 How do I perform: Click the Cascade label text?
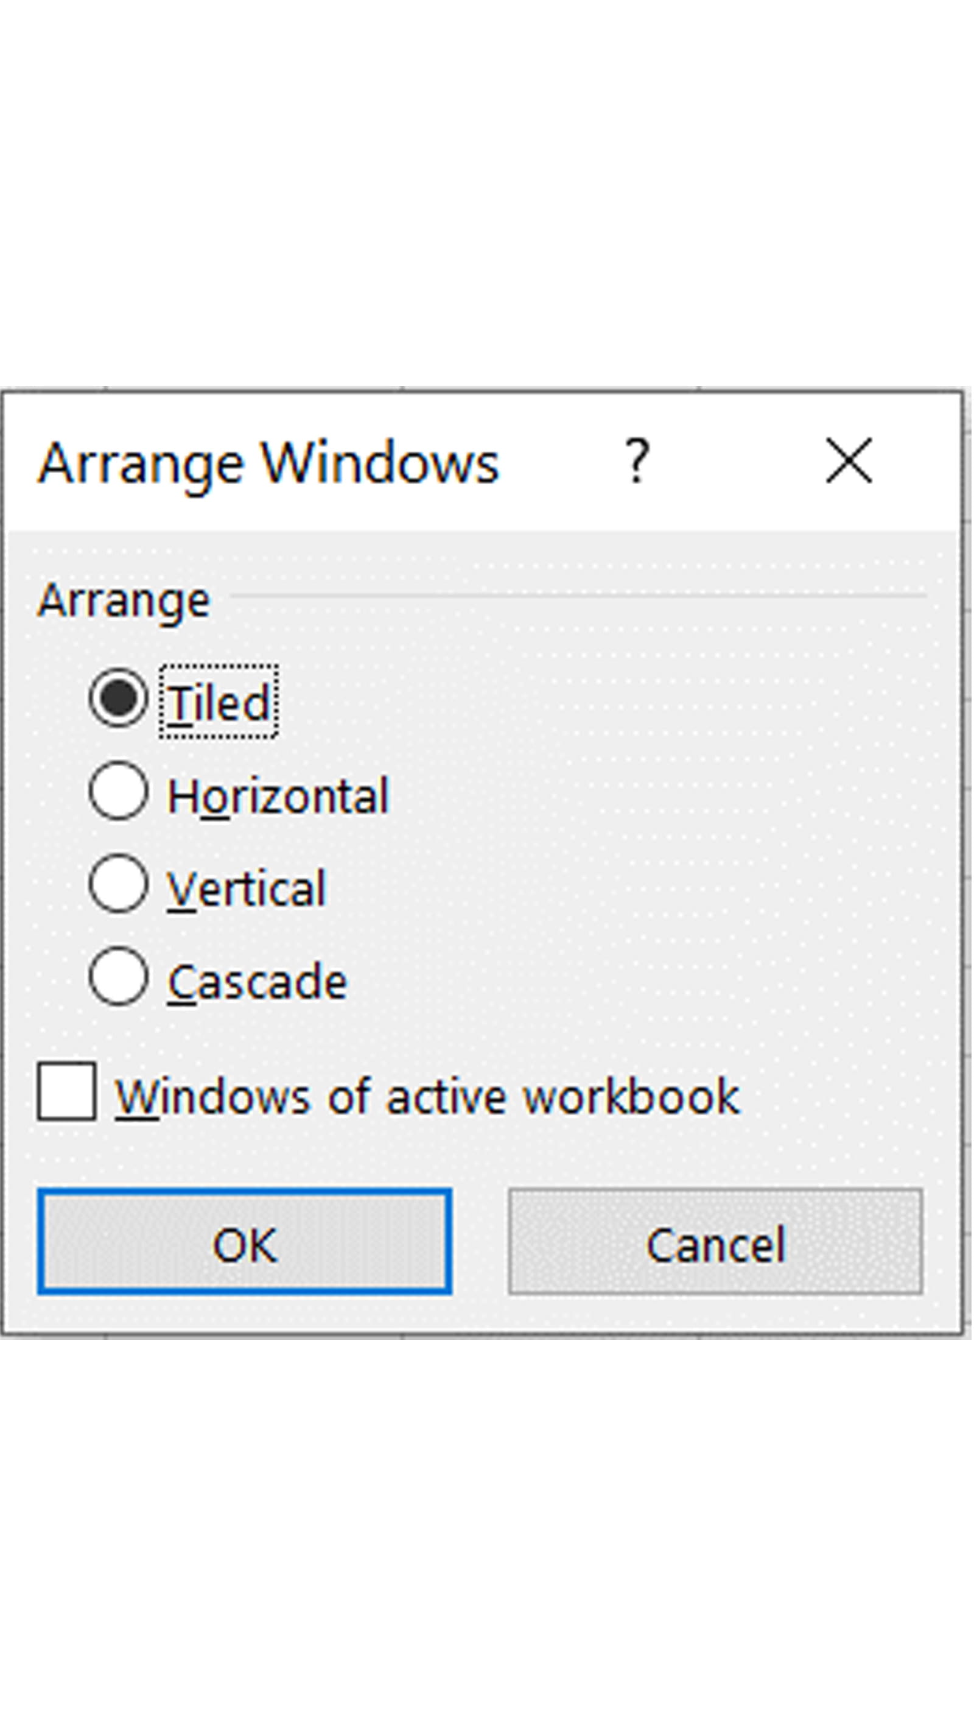point(257,982)
